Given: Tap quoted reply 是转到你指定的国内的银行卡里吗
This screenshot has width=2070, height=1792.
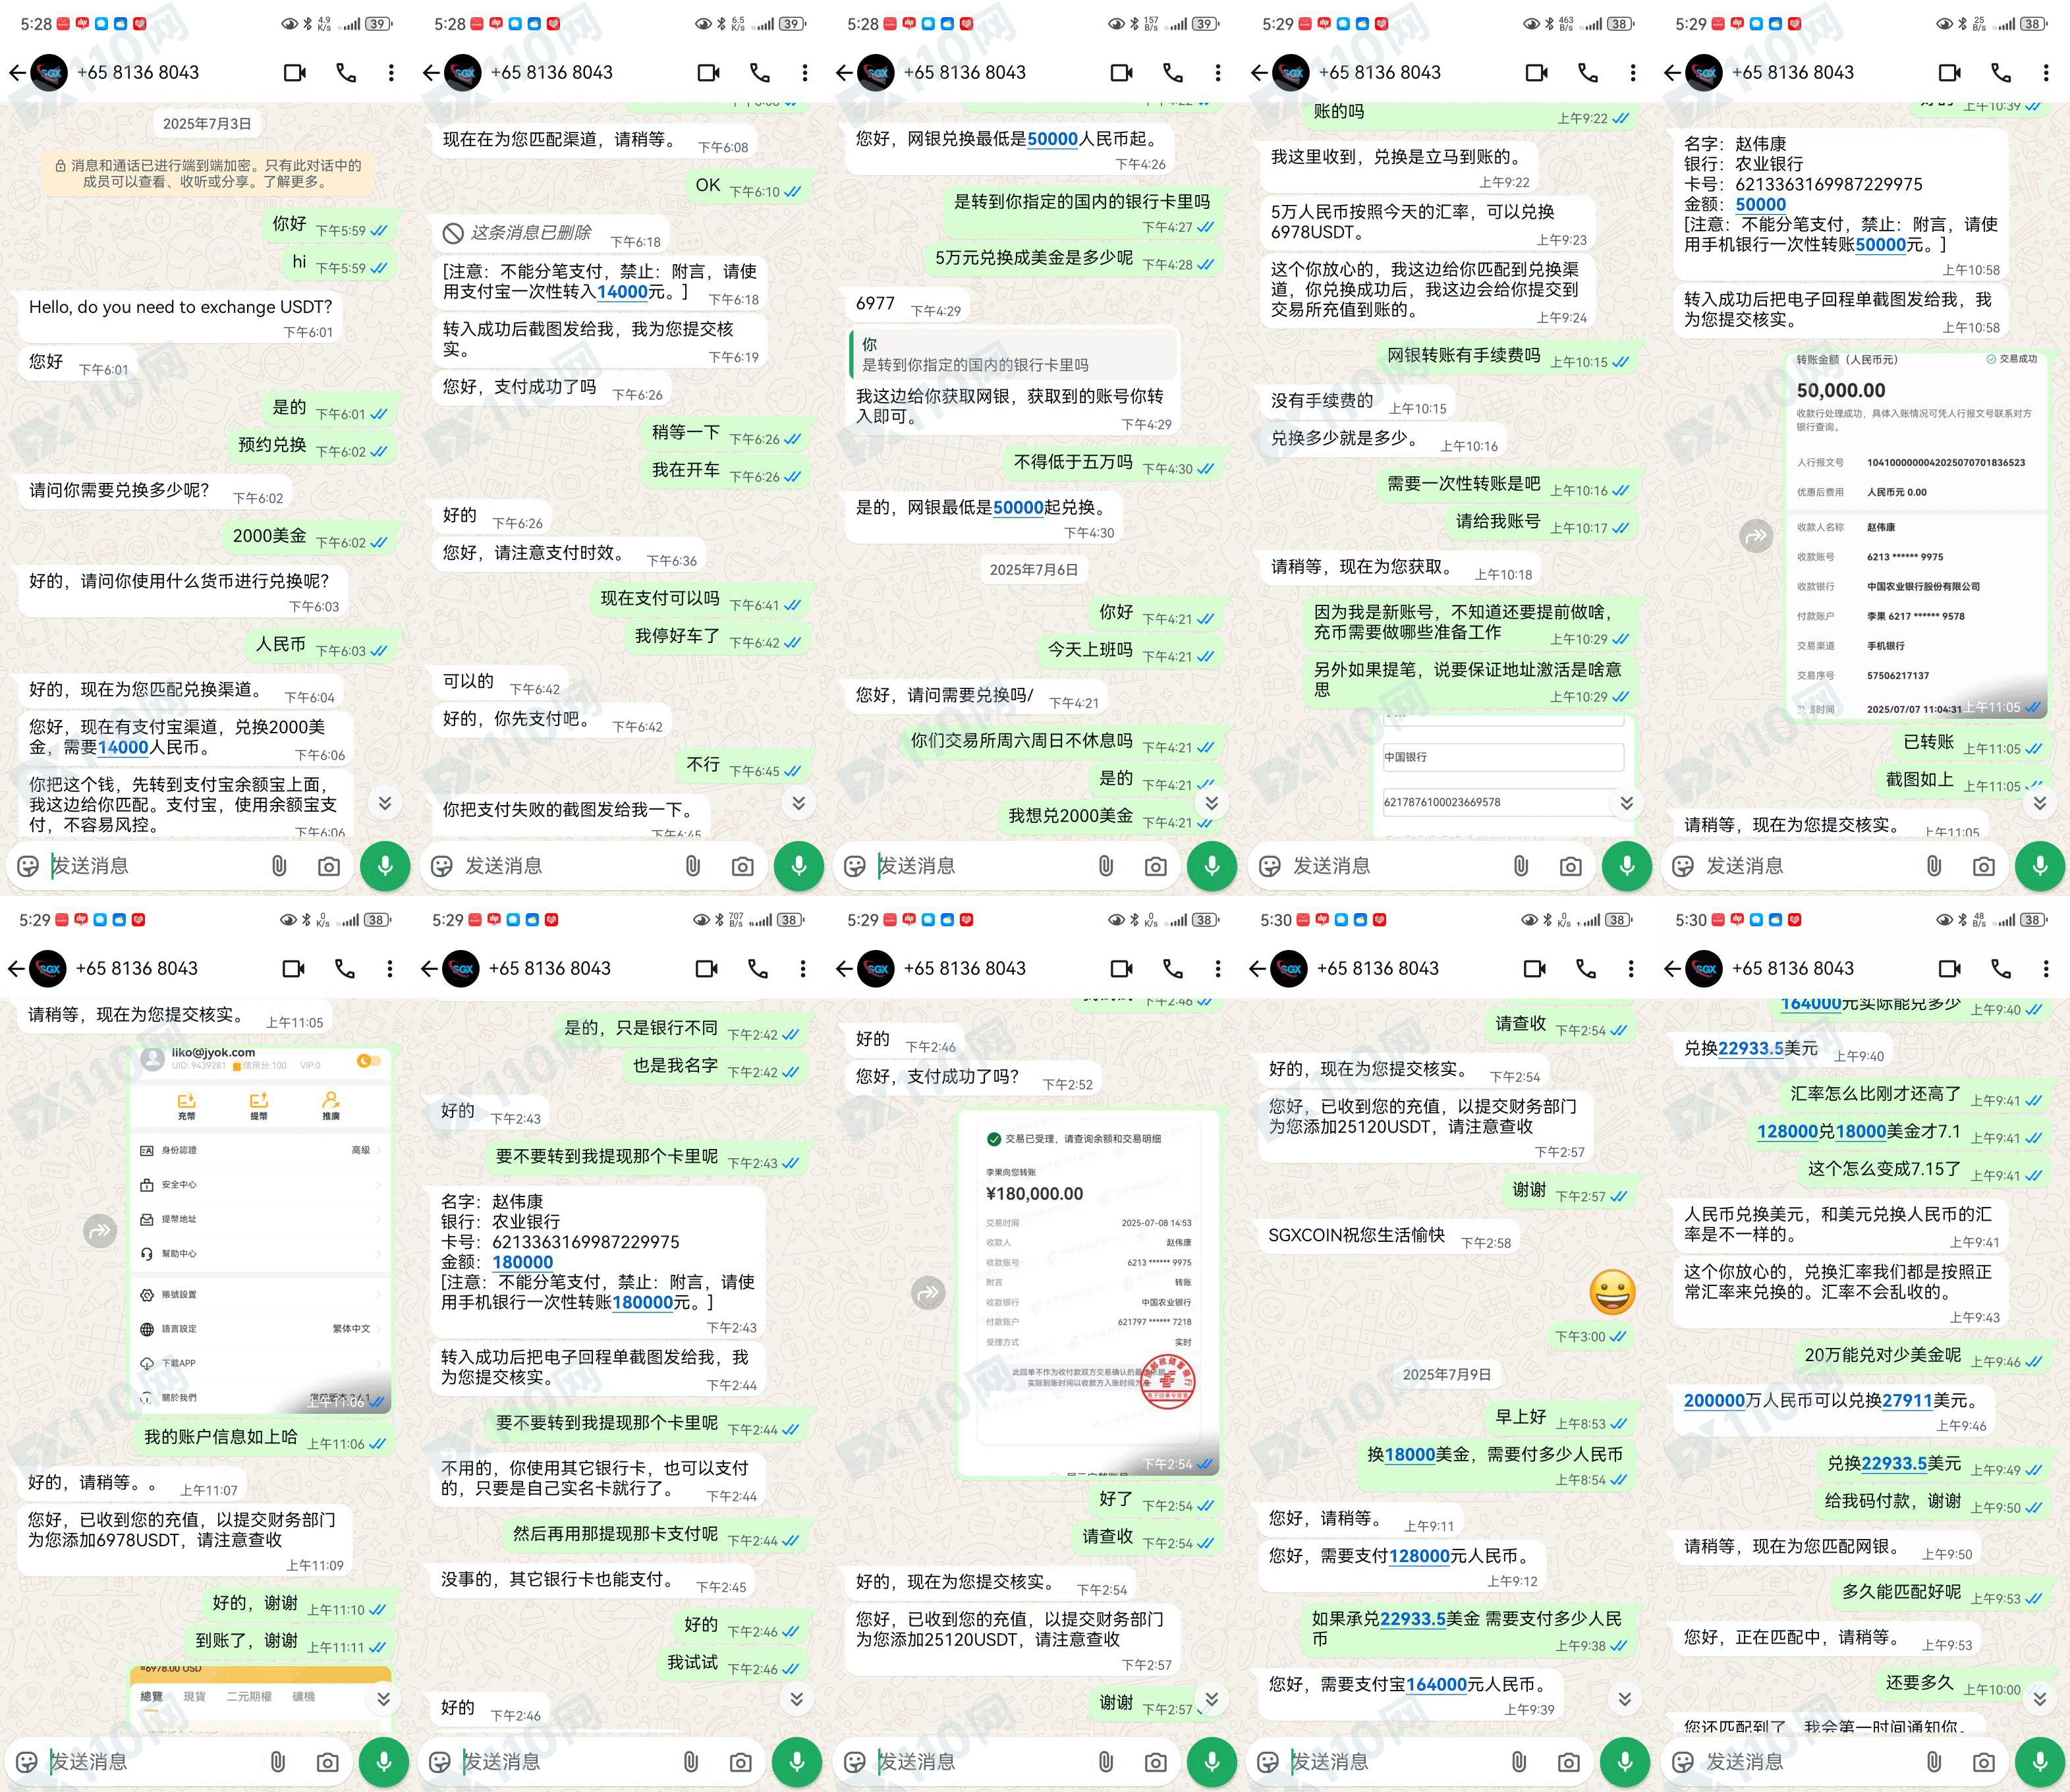Looking at the screenshot, I should pyautogui.click(x=1014, y=355).
